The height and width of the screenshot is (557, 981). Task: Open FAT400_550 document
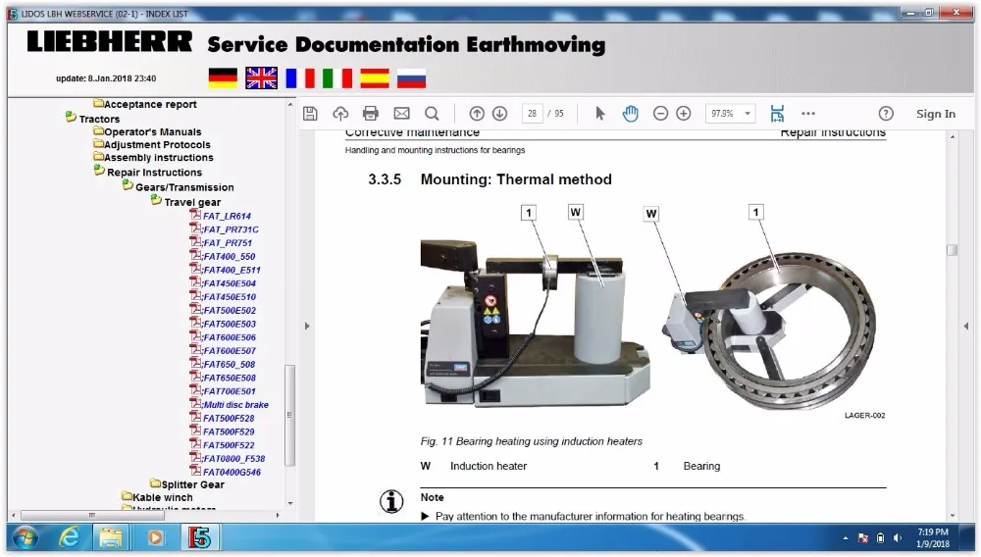[x=229, y=256]
